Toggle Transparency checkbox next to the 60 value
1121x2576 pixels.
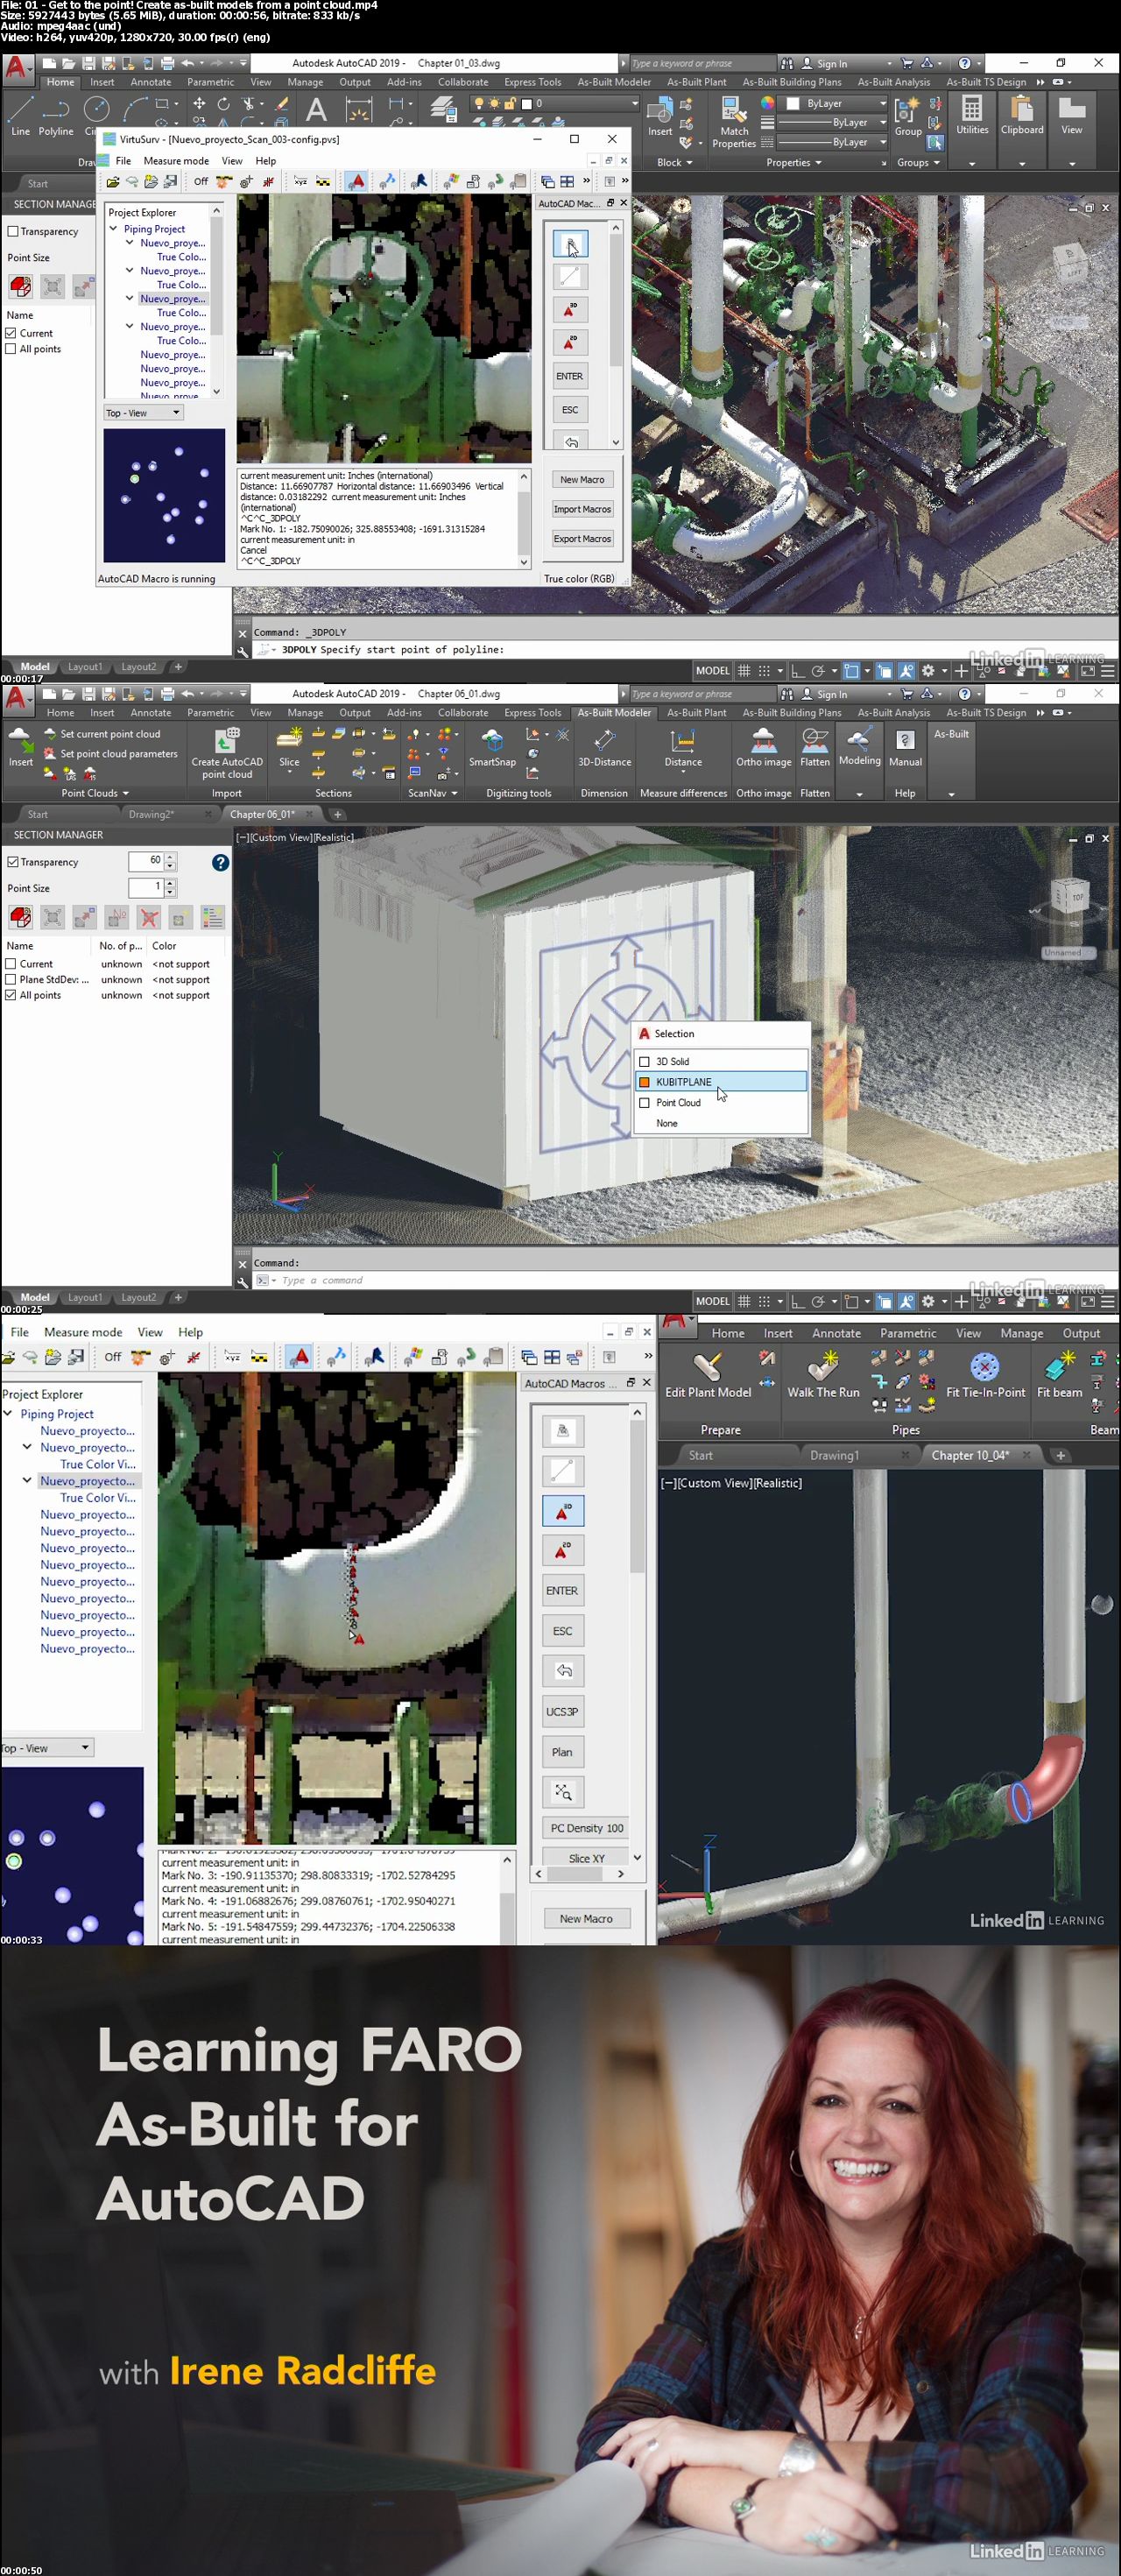pyautogui.click(x=13, y=862)
